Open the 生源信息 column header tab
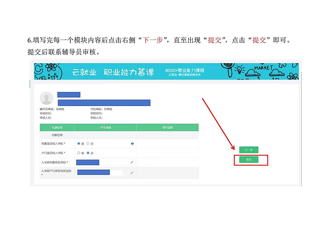Image resolution: width=321 pixels, height=226 pixels. click(x=57, y=127)
